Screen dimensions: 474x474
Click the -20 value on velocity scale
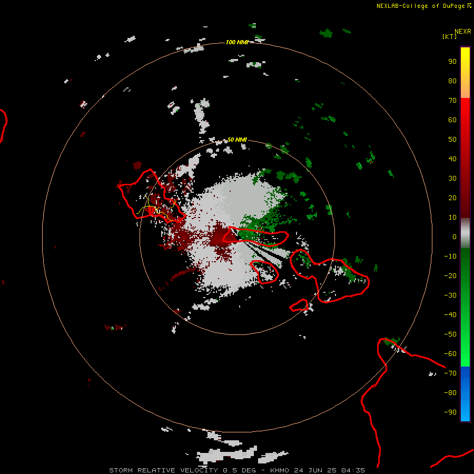tap(450, 275)
